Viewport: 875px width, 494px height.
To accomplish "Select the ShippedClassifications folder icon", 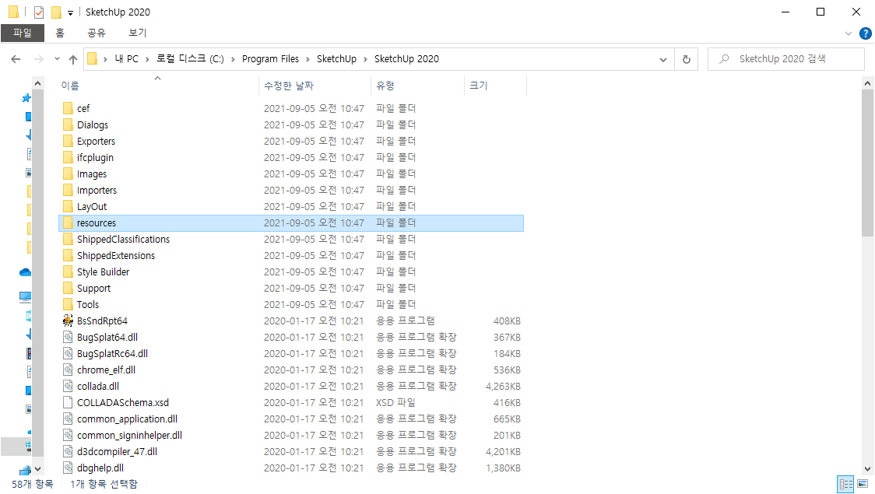I will [68, 239].
